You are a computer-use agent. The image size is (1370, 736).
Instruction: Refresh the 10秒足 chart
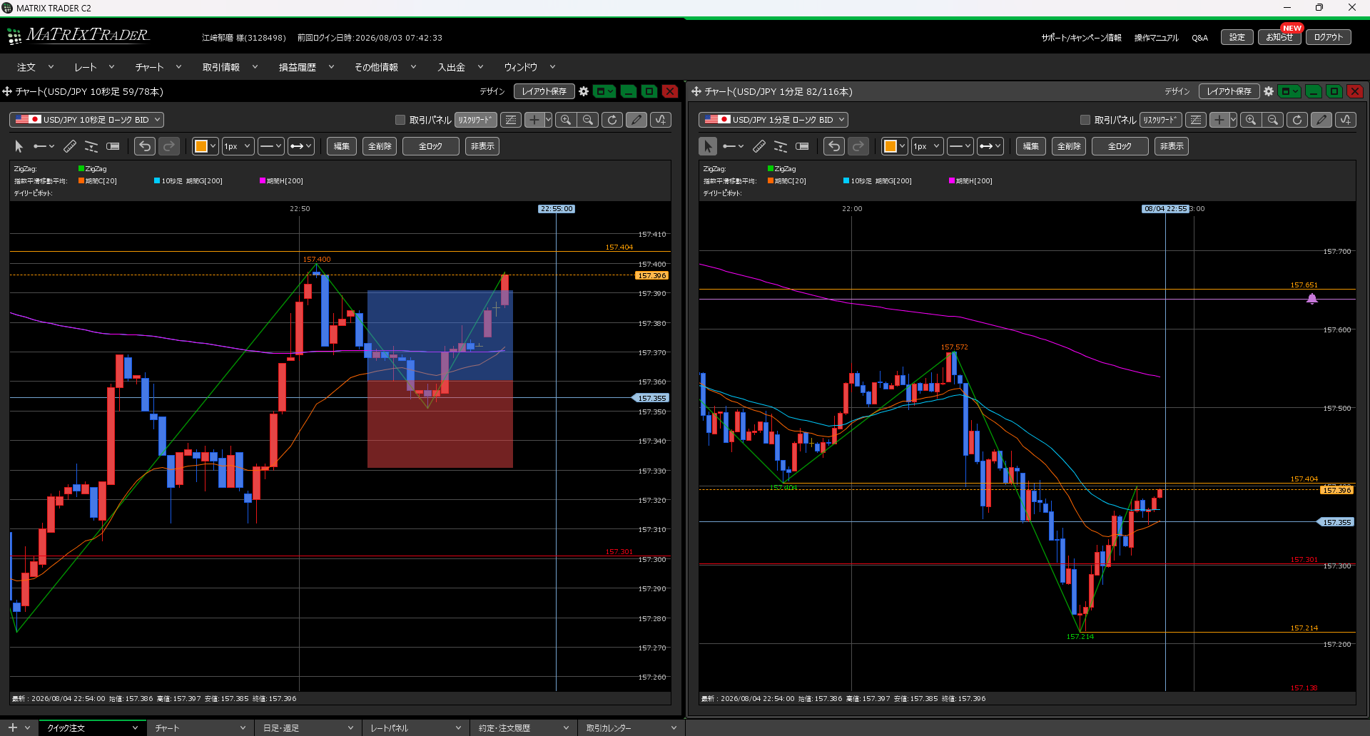612,120
